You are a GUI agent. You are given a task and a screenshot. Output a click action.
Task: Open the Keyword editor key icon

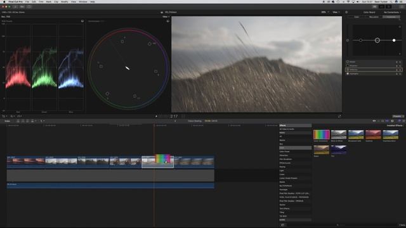tap(22, 7)
